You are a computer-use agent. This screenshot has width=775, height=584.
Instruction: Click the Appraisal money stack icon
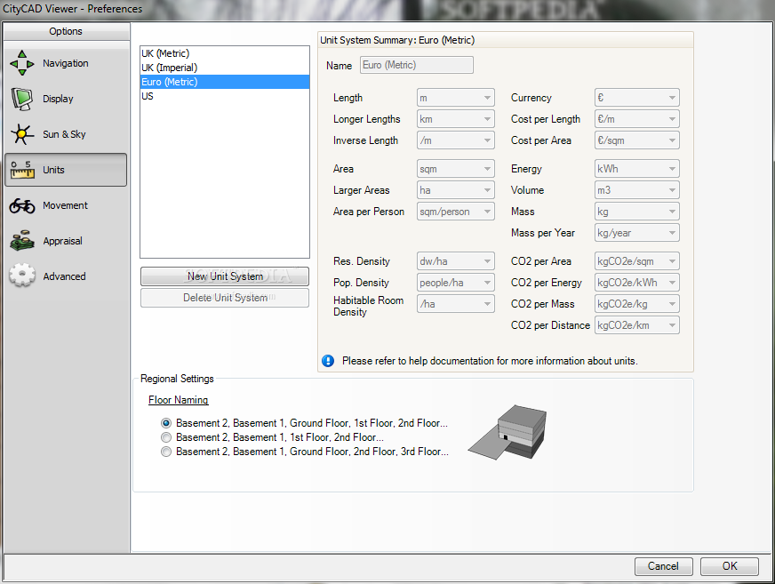[x=22, y=241]
